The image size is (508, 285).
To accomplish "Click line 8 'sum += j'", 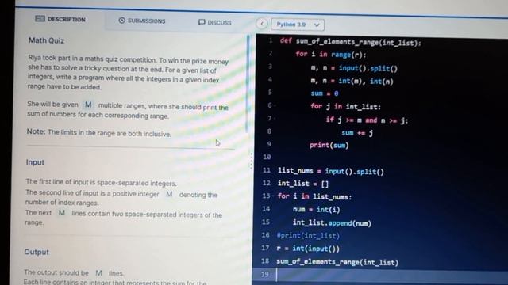I will (357, 132).
